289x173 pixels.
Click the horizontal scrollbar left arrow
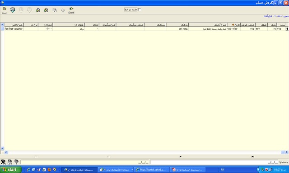point(6,152)
